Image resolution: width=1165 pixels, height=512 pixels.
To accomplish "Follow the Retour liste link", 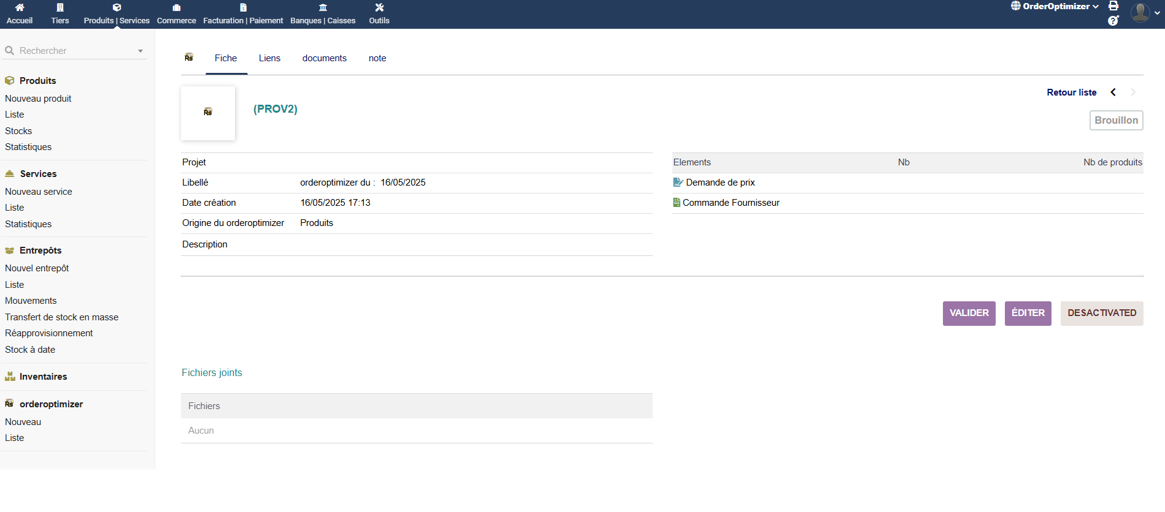I will point(1071,92).
